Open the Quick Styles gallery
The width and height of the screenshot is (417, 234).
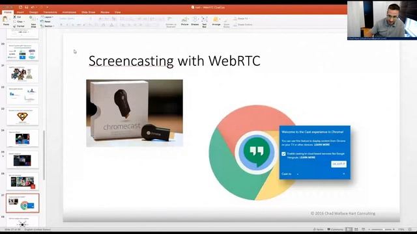(226, 22)
